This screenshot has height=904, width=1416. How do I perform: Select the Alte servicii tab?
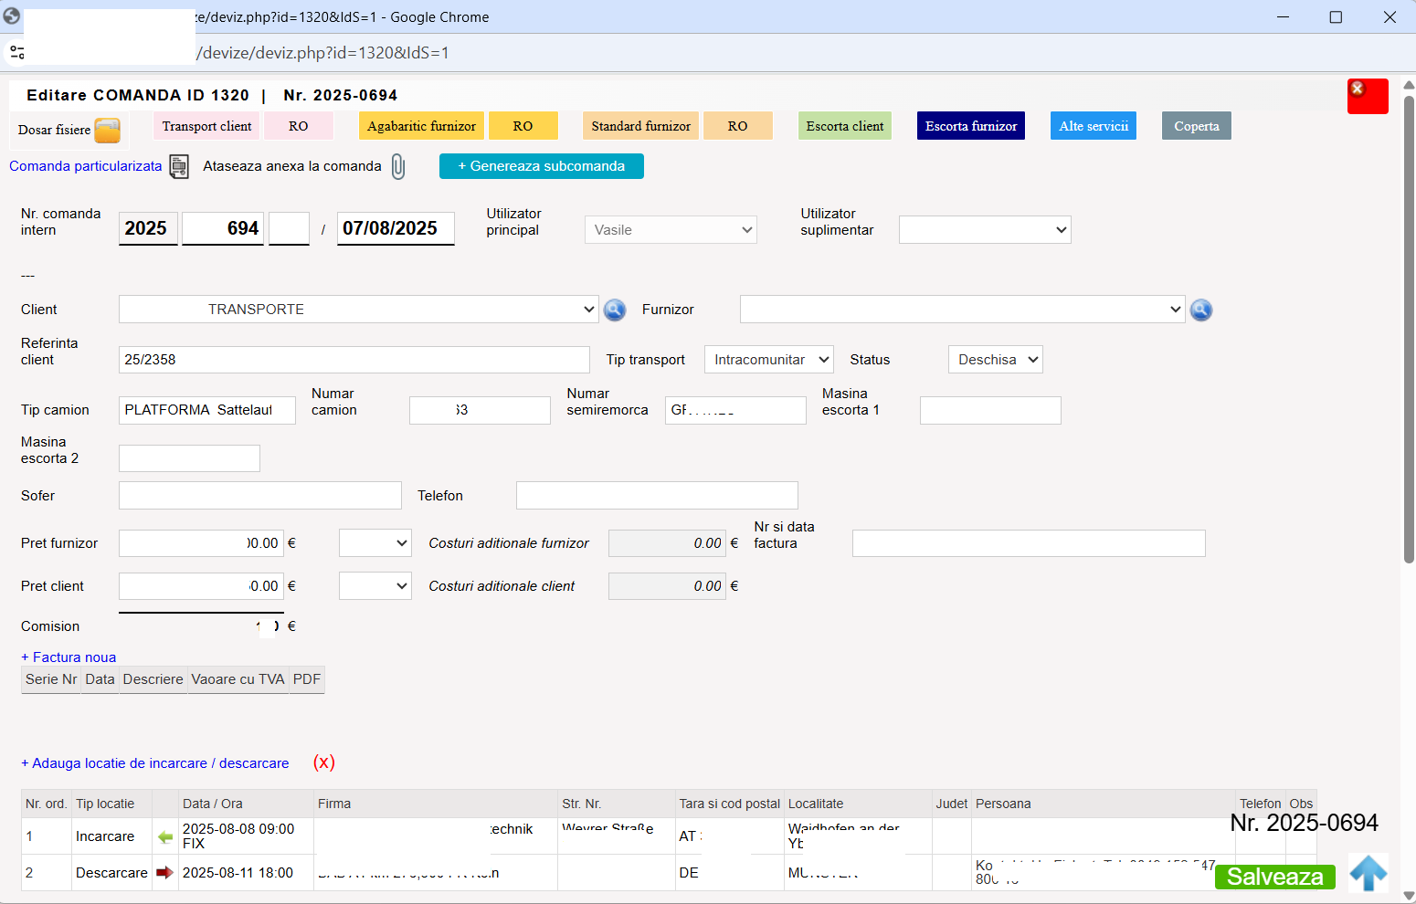coord(1094,126)
